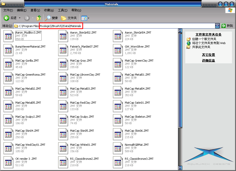Select Fatmiri's_Marble07.ZMT file icon

click(63, 50)
